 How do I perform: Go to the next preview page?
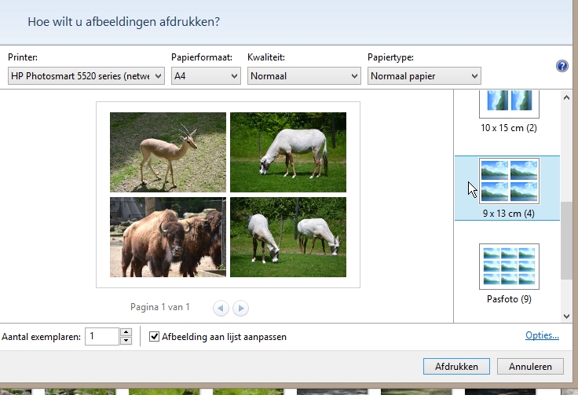(241, 308)
